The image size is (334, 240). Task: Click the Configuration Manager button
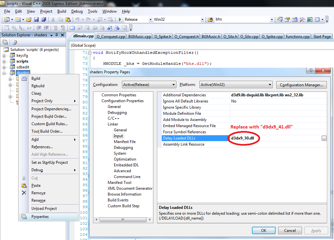click(301, 85)
